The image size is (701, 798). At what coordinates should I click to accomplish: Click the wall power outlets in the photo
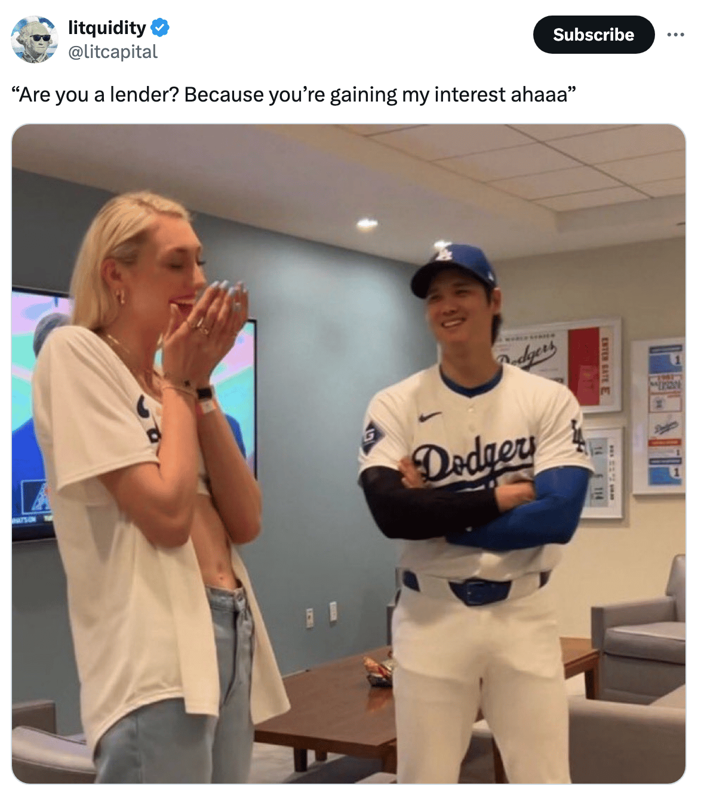click(321, 615)
